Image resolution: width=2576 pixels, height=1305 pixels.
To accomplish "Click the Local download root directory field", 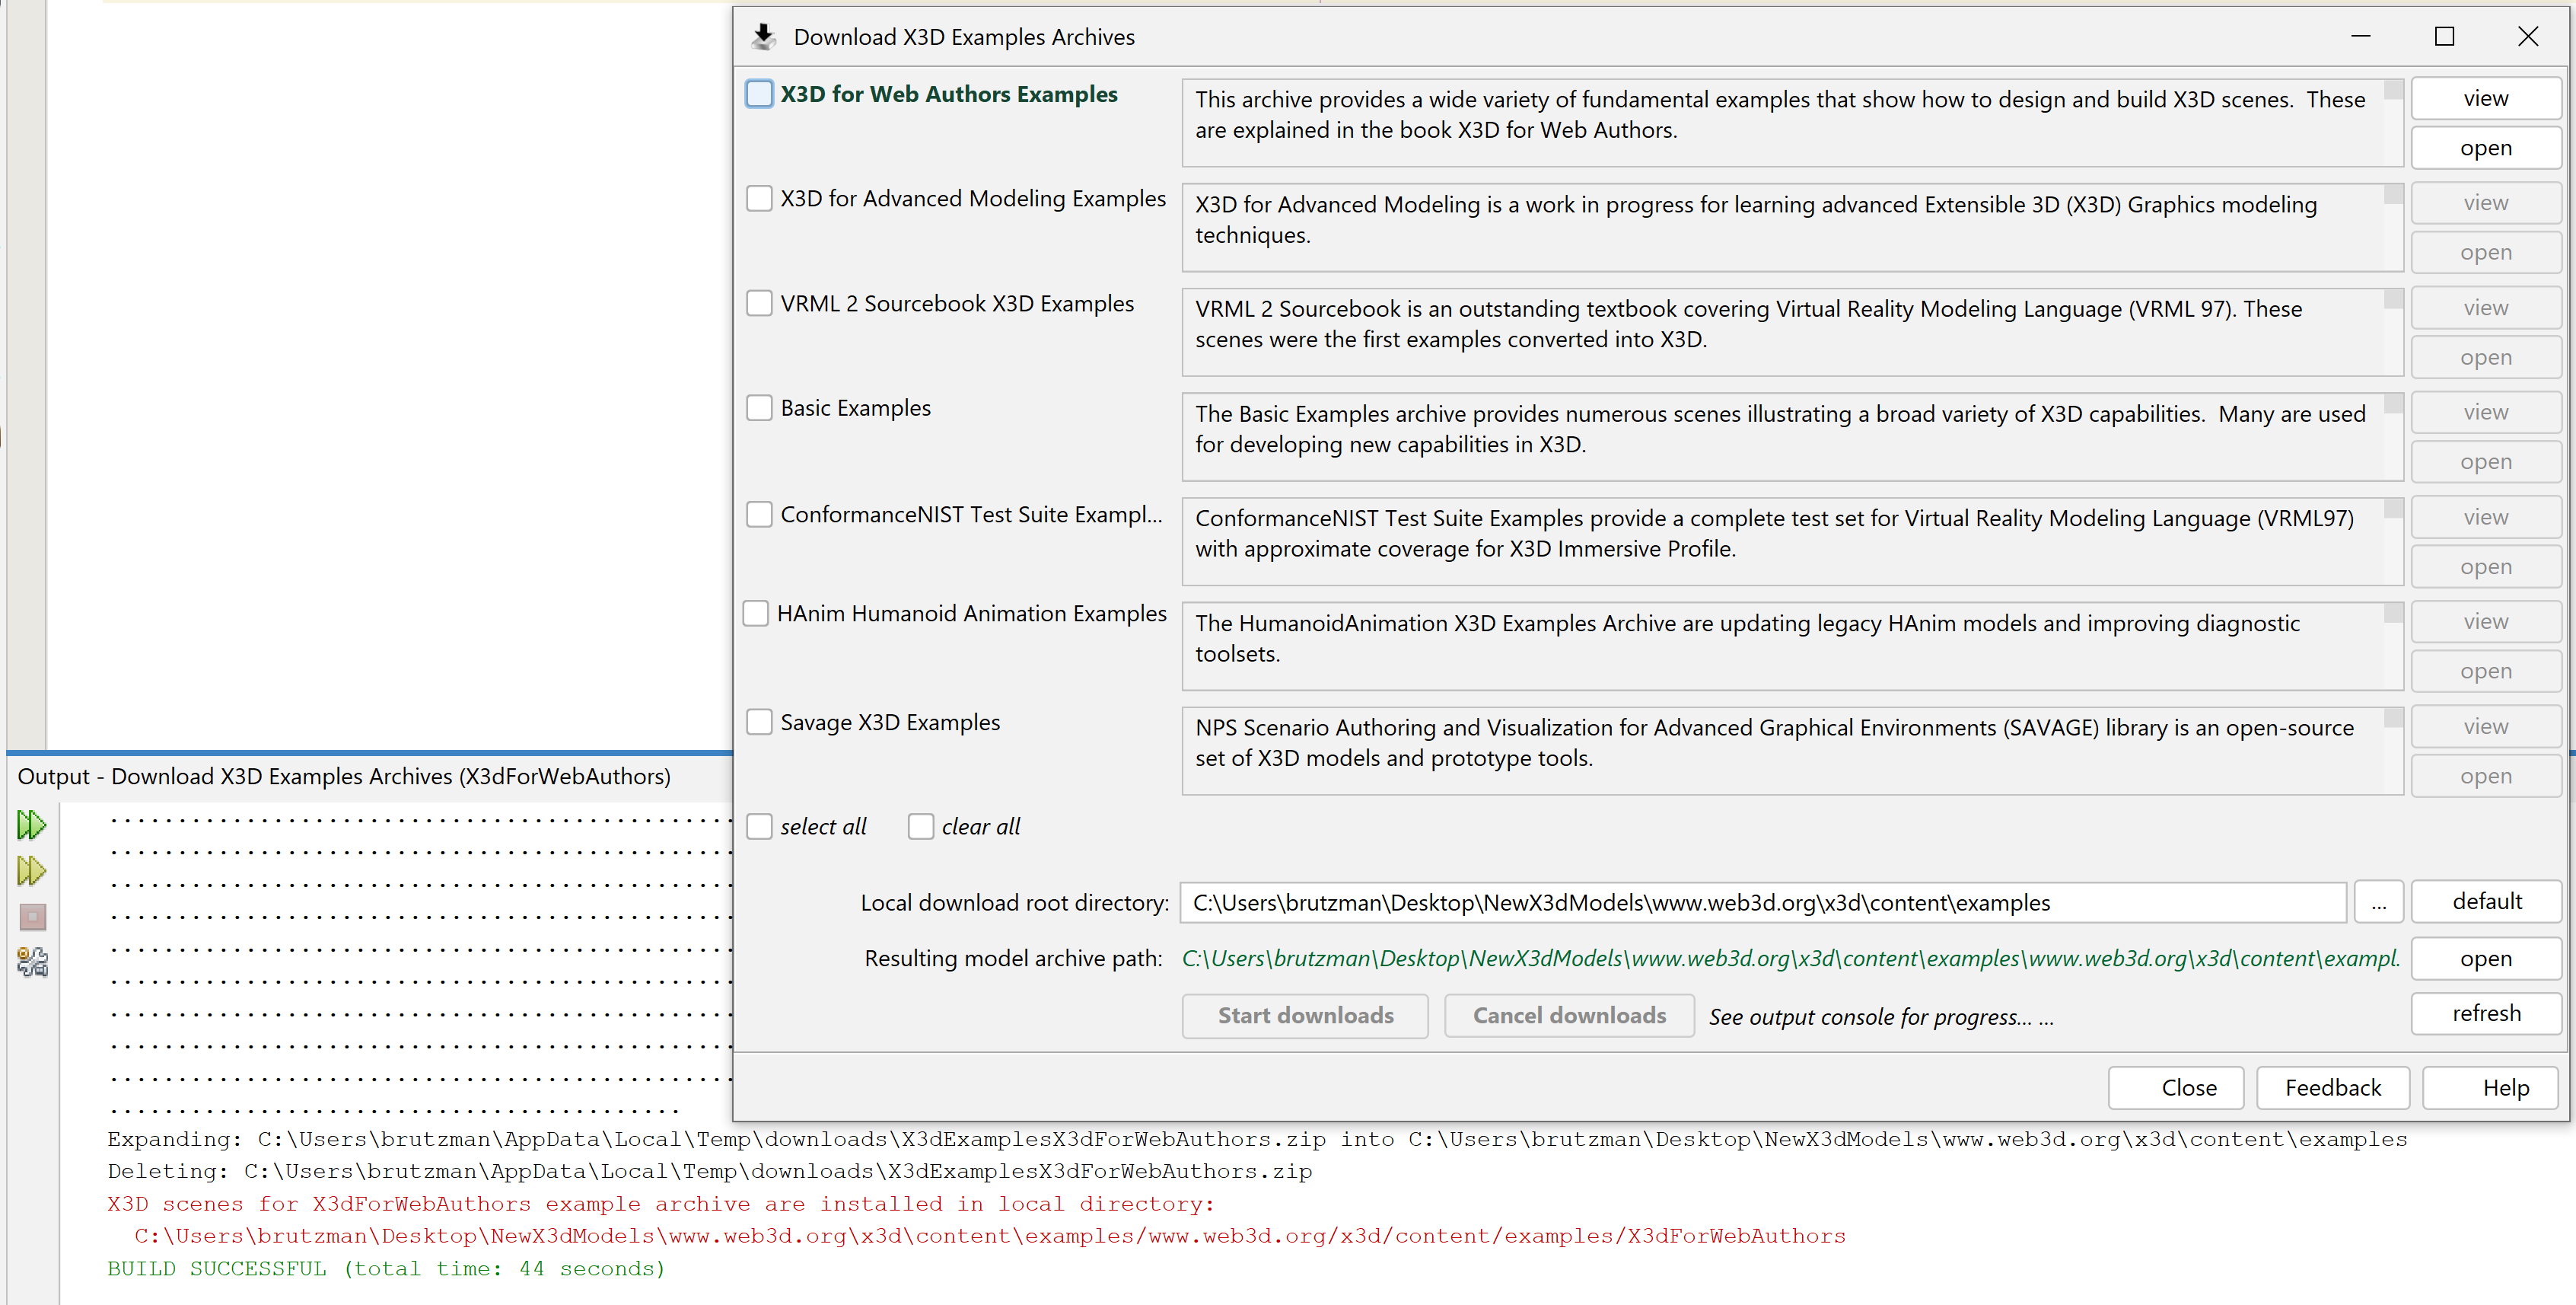I will (1763, 903).
